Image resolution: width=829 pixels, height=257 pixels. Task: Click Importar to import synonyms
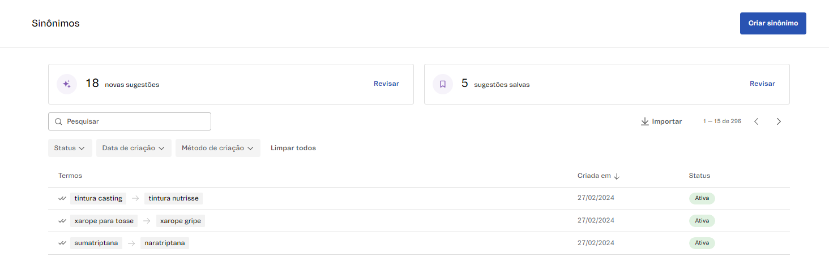point(661,121)
